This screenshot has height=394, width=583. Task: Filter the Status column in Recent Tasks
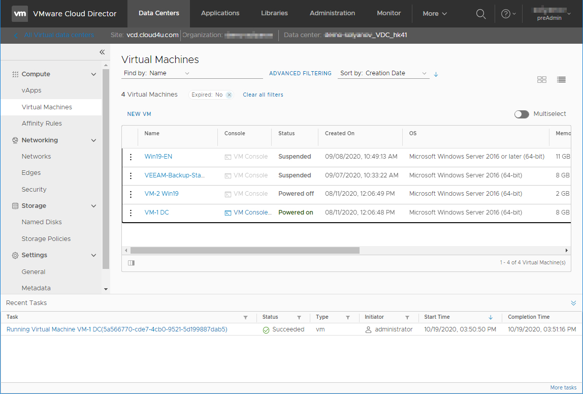(299, 317)
